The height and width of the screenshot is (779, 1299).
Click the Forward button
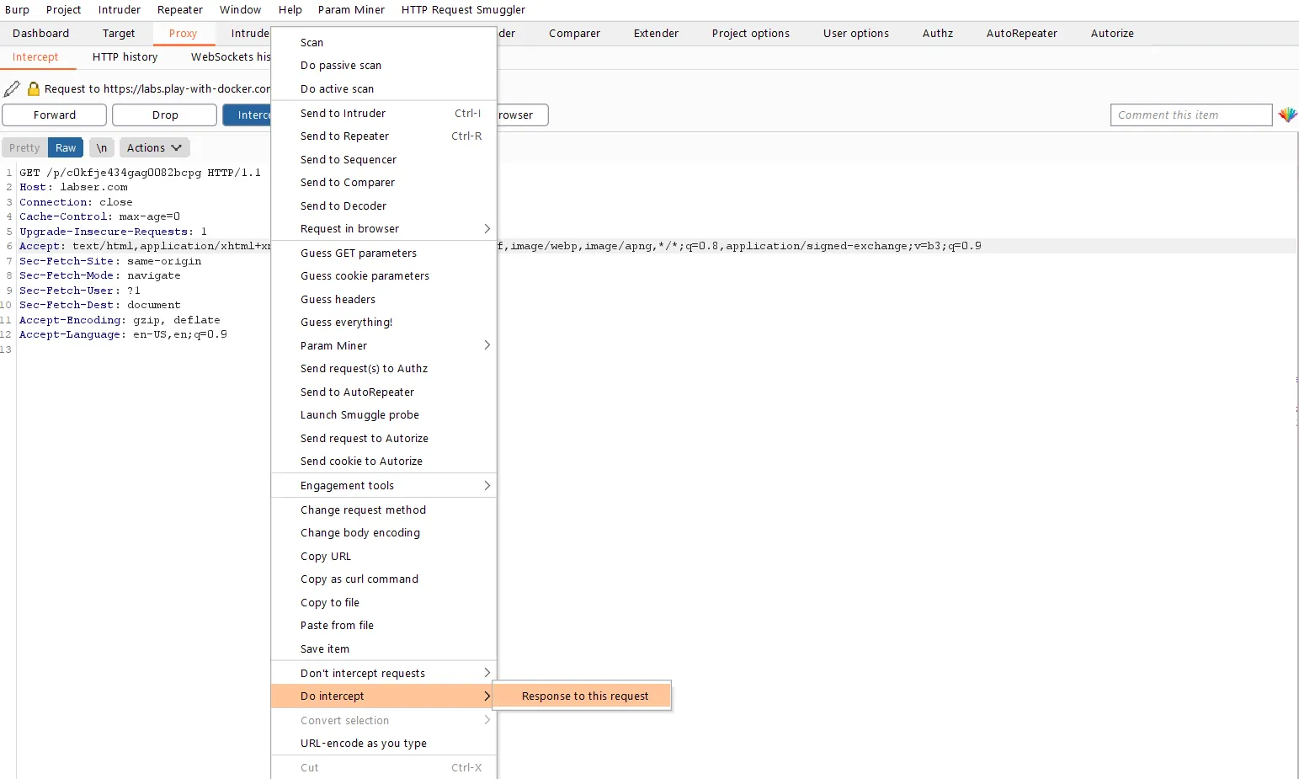click(55, 115)
